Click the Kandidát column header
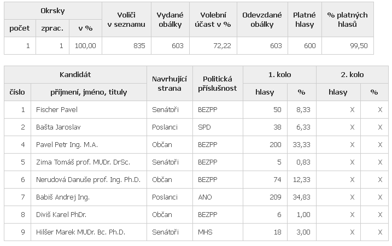 (x=75, y=75)
